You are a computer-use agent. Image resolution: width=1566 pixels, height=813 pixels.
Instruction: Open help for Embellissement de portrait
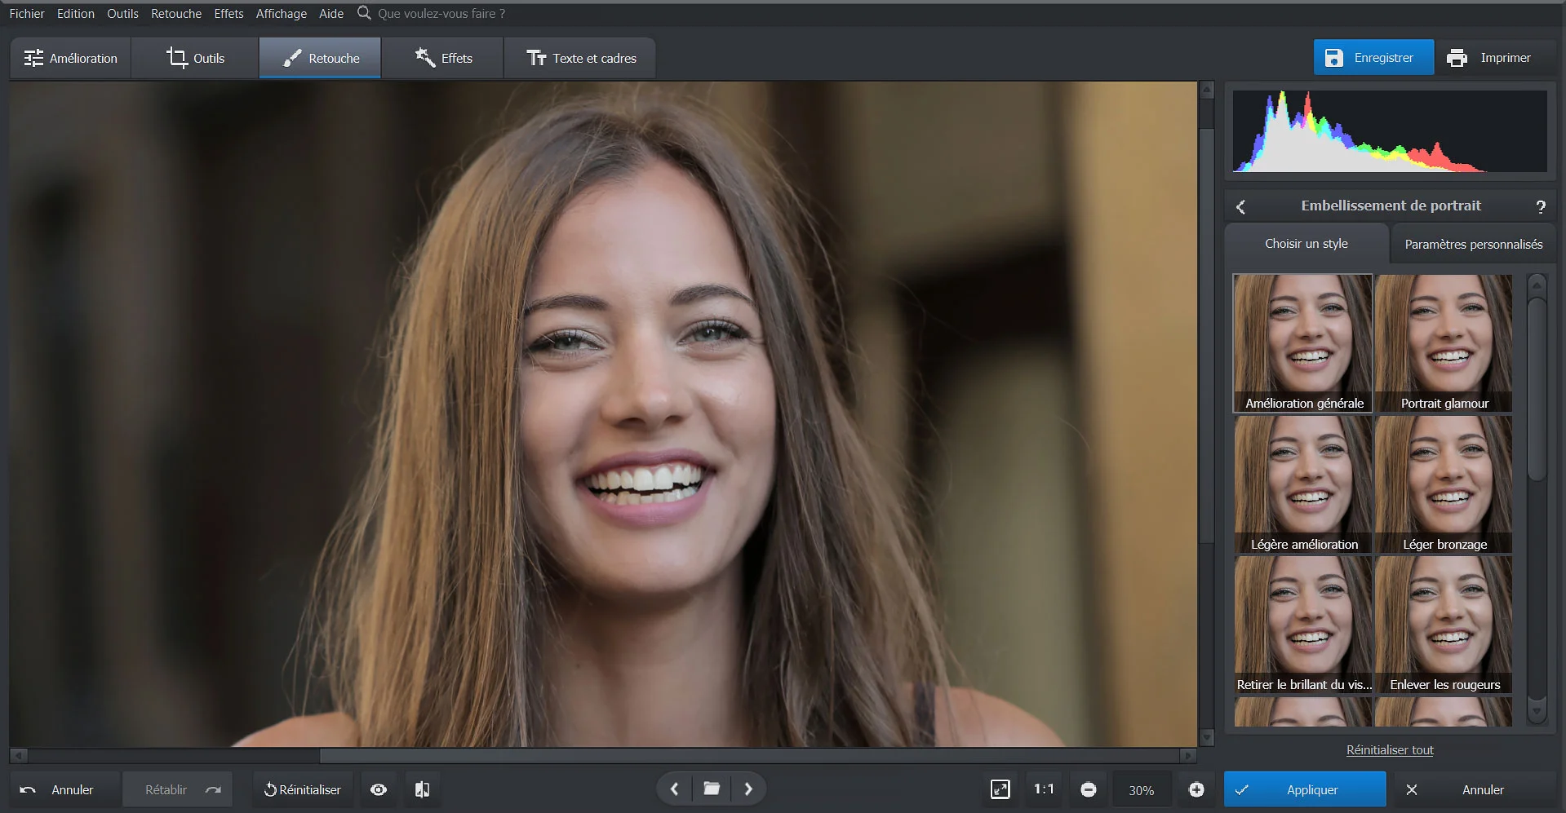(1541, 207)
